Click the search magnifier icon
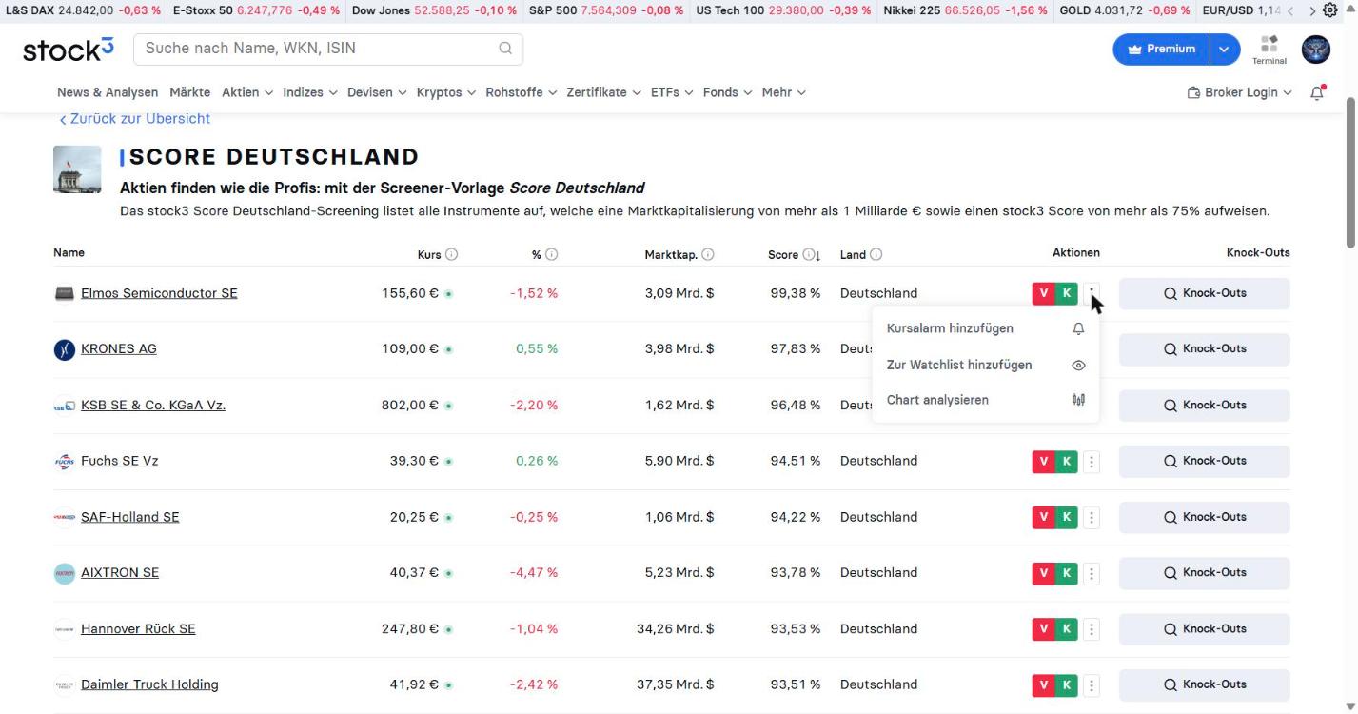The width and height of the screenshot is (1358, 714). [x=505, y=49]
